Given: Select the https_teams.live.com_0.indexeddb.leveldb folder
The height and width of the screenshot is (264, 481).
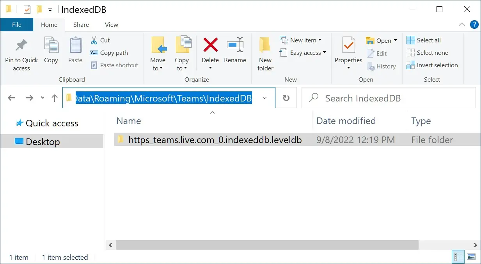Looking at the screenshot, I should 215,140.
